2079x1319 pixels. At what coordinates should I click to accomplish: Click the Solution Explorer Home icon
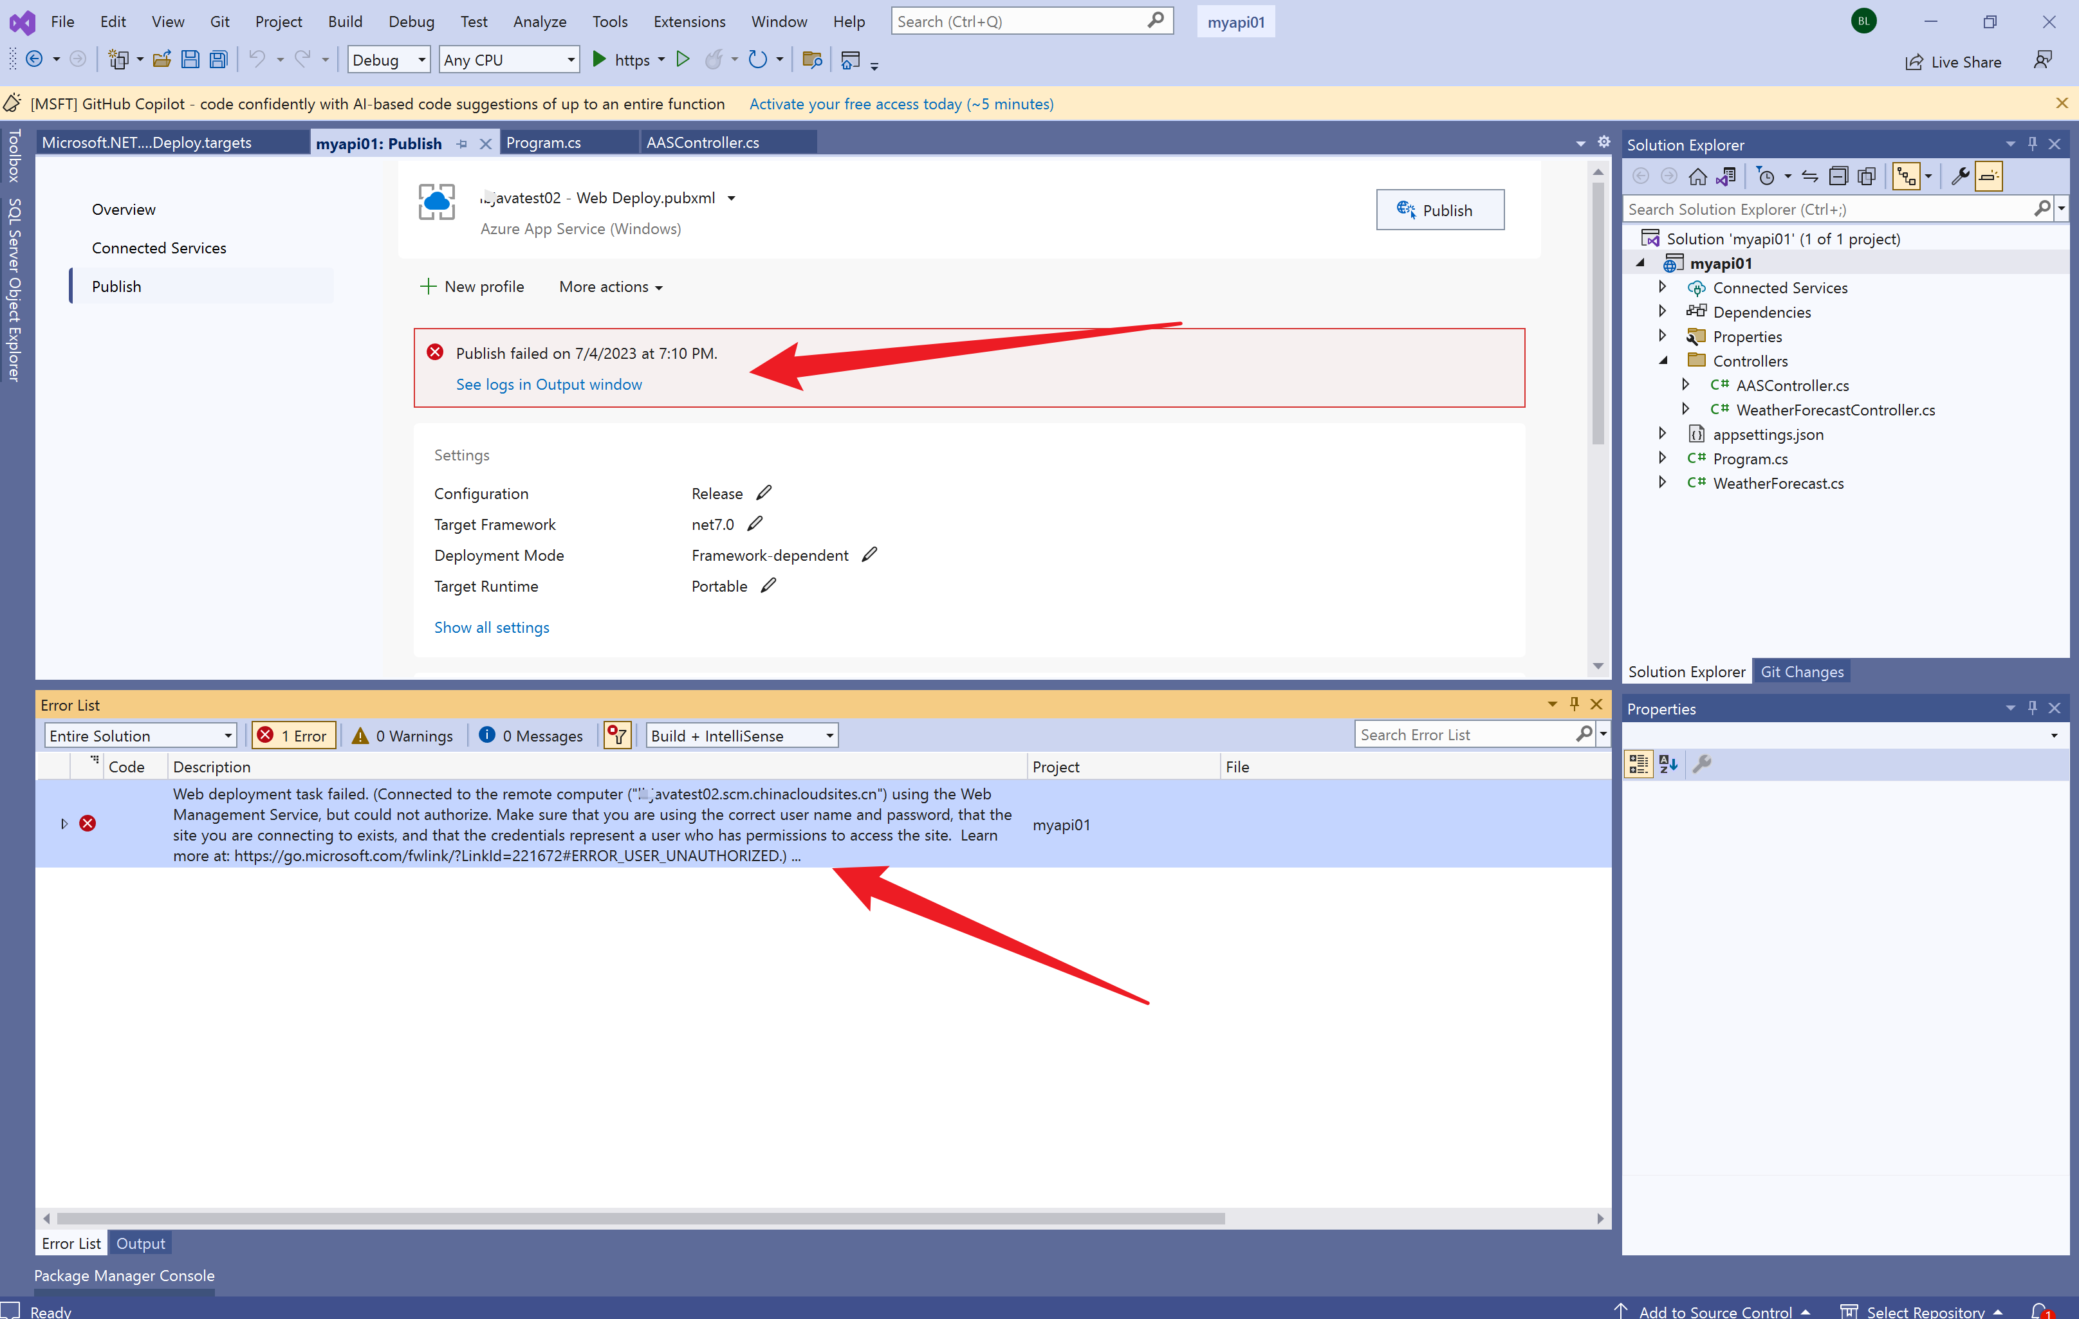click(1697, 177)
